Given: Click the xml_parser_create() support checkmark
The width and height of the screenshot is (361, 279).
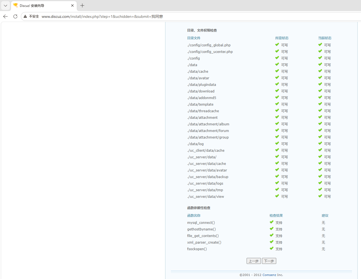Looking at the screenshot, I should pyautogui.click(x=272, y=242).
